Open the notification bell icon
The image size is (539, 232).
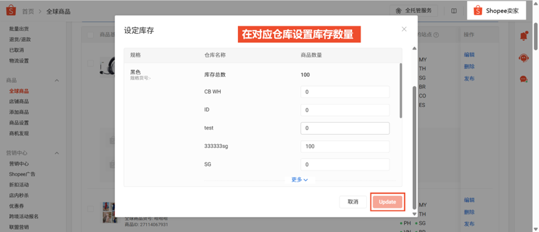(524, 36)
